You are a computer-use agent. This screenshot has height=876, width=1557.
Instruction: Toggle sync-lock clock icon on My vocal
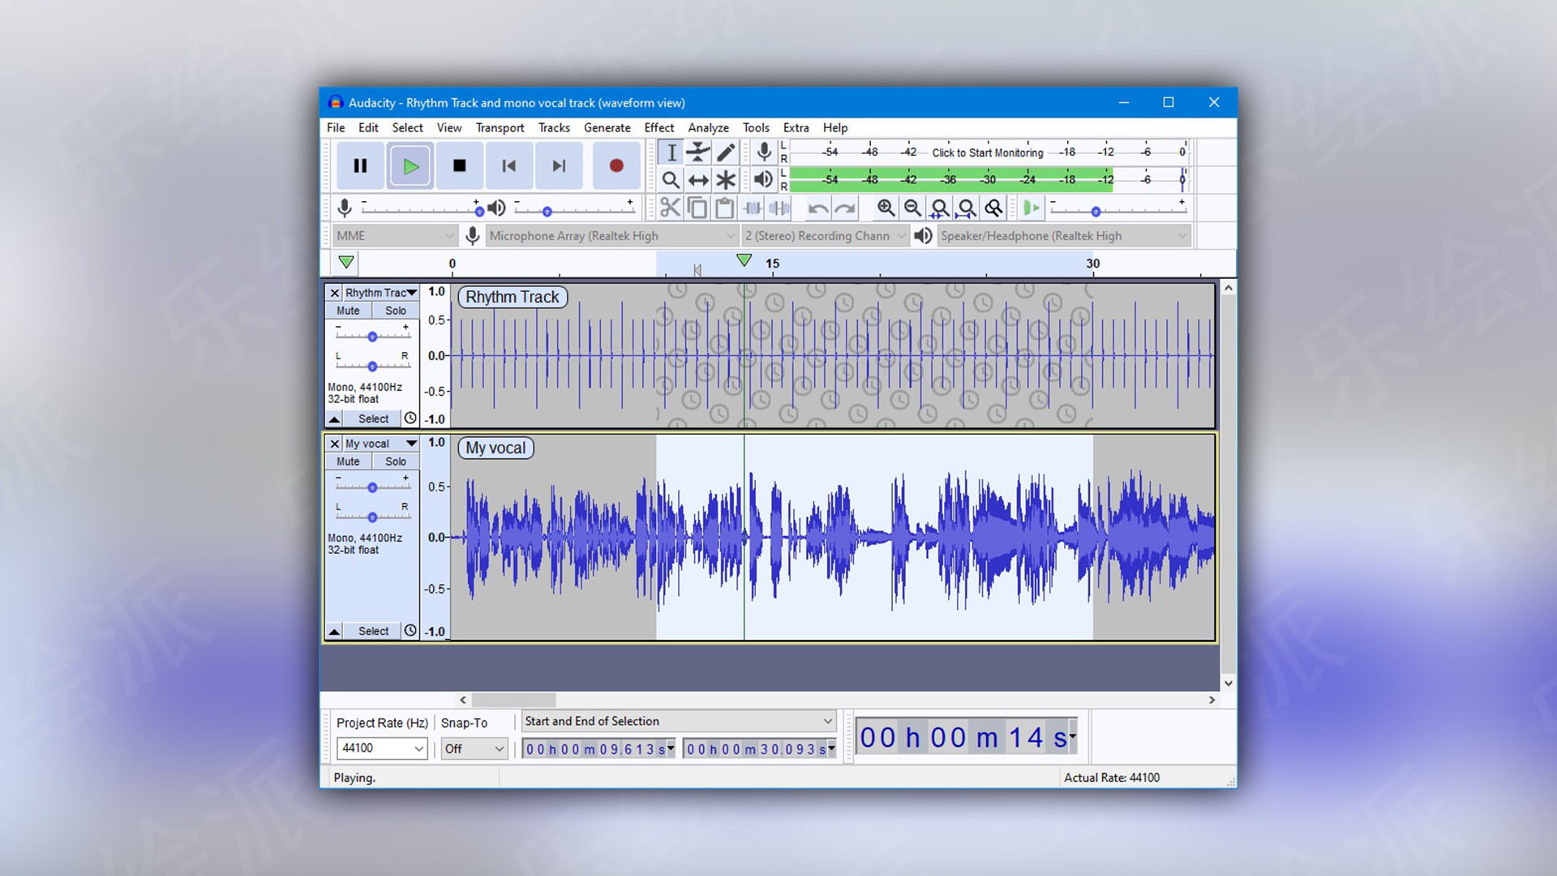410,631
